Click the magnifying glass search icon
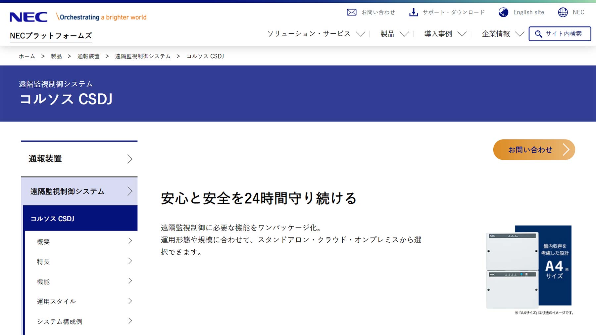The image size is (596, 335). tap(539, 34)
